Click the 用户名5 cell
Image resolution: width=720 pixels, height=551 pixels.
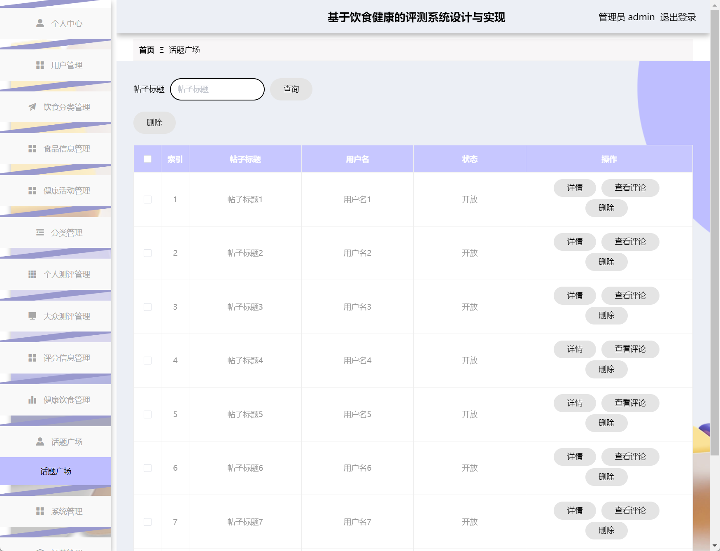click(357, 414)
